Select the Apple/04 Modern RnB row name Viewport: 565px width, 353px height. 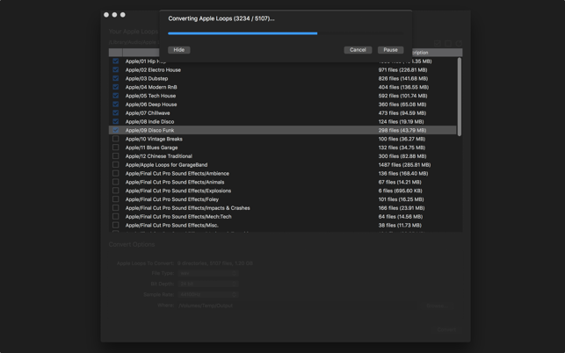(x=151, y=87)
